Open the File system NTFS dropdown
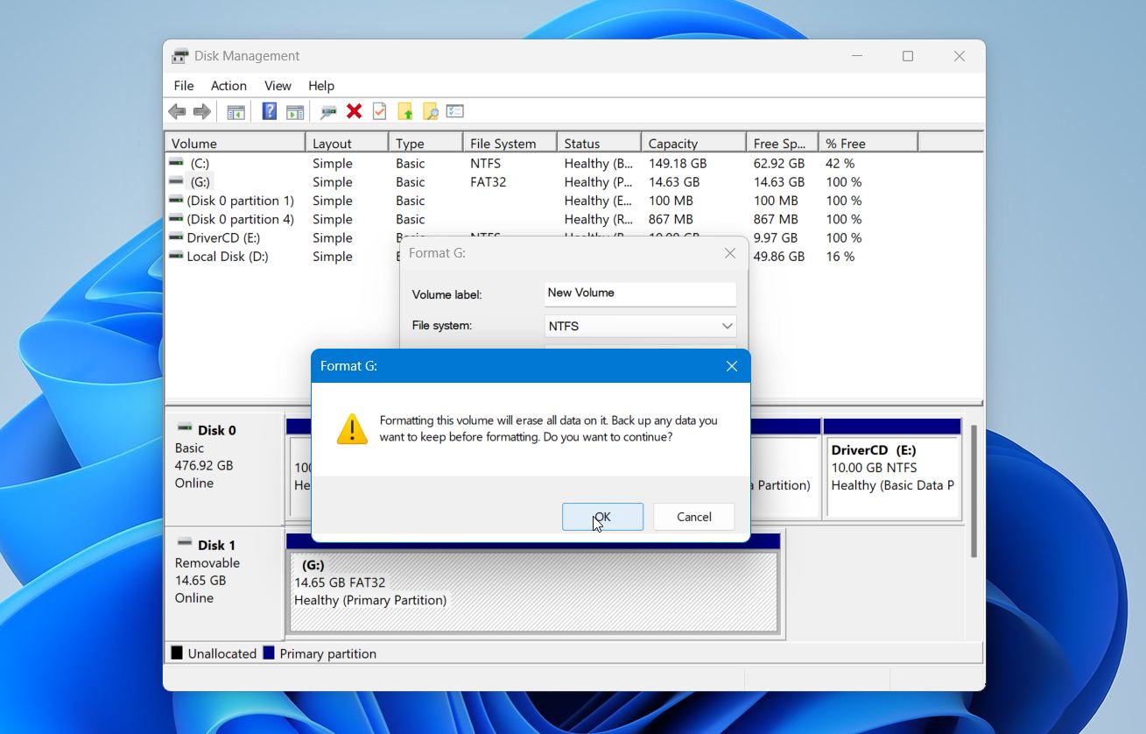The image size is (1146, 734). point(640,326)
